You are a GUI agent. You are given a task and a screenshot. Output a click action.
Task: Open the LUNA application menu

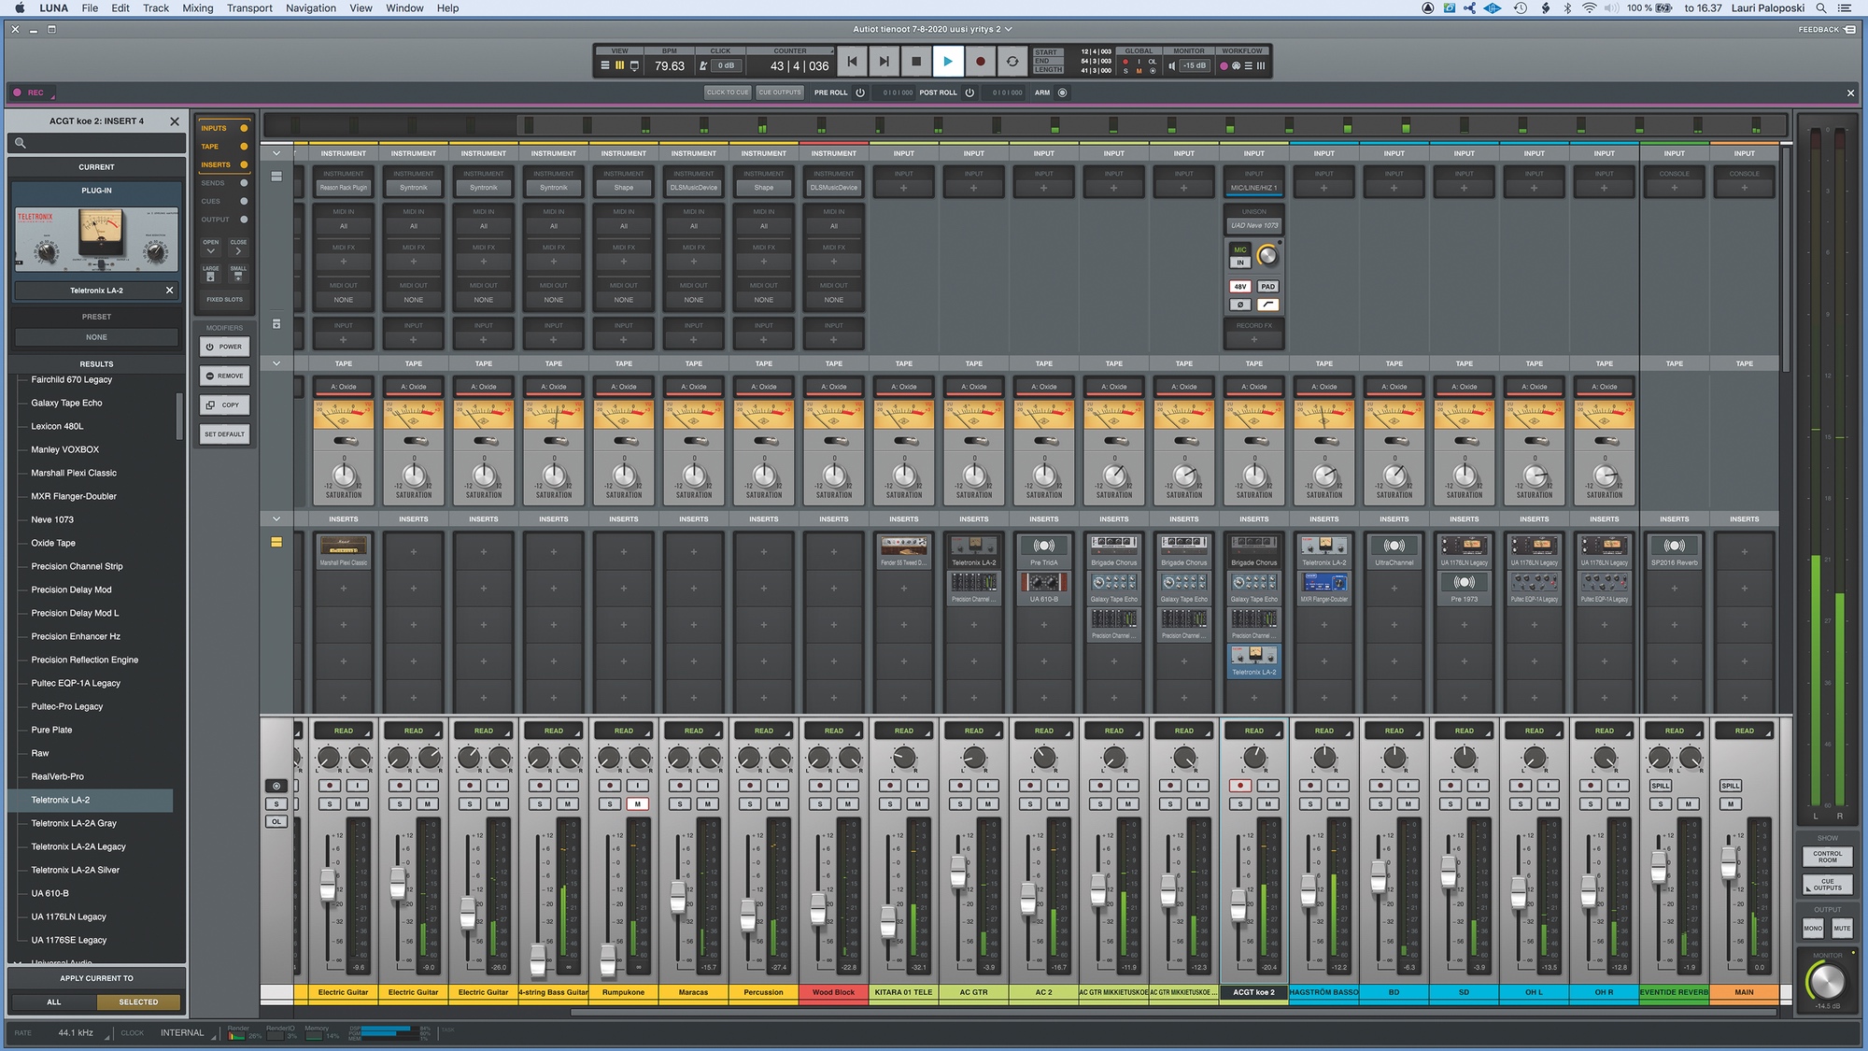coord(53,7)
